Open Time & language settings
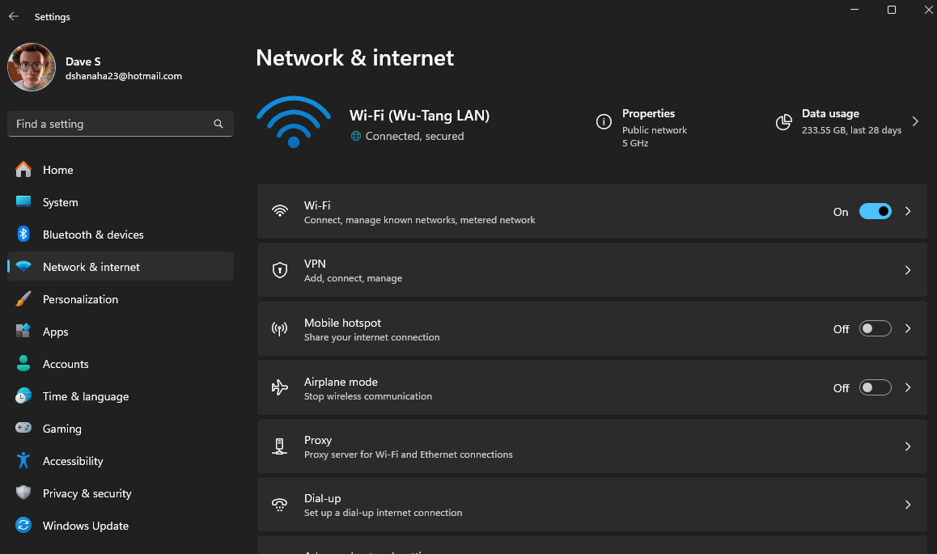 pos(86,396)
